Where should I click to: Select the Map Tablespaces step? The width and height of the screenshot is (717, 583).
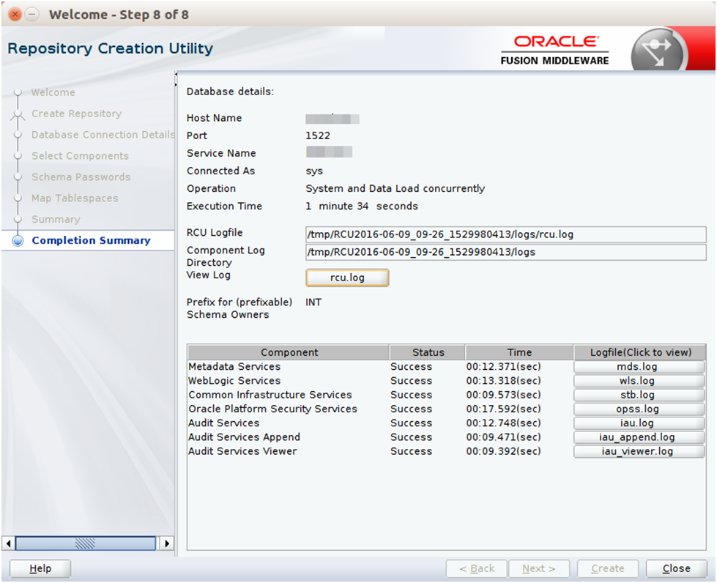click(75, 198)
